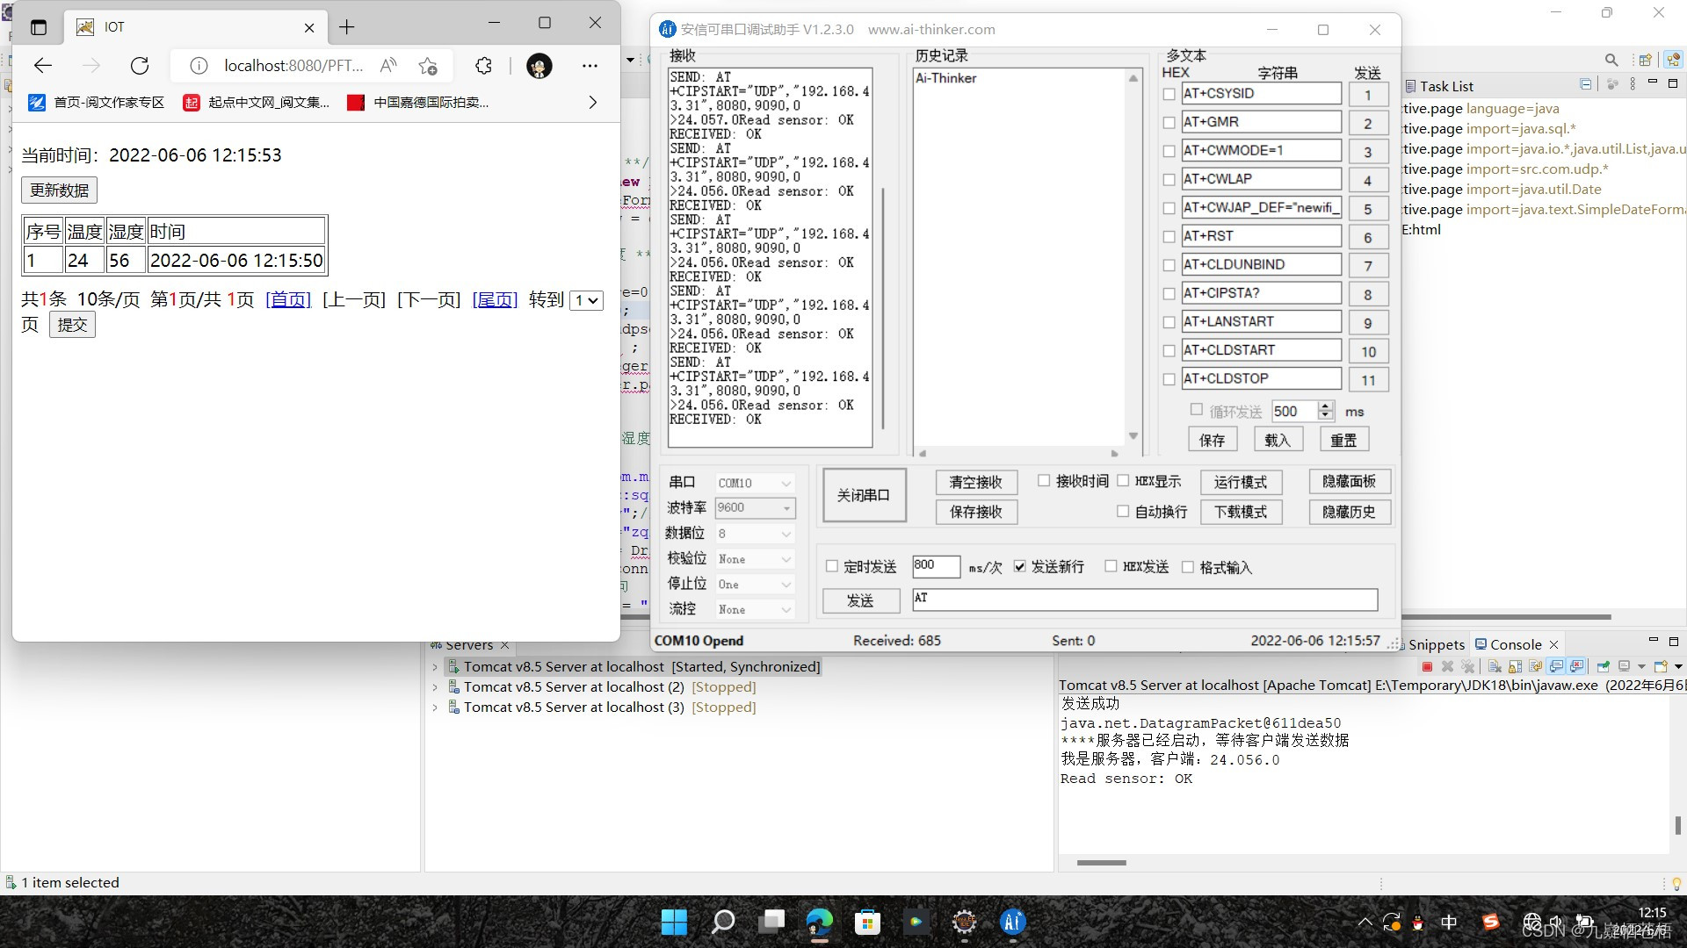Viewport: 1687px width, 948px height.
Task: Click the receive area vertical scrollbar
Action: click(x=882, y=307)
